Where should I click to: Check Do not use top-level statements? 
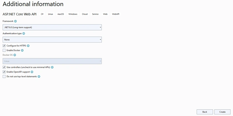point(4,76)
